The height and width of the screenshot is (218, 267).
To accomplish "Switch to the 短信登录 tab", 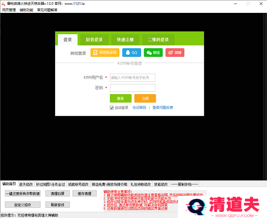I will [94, 40].
